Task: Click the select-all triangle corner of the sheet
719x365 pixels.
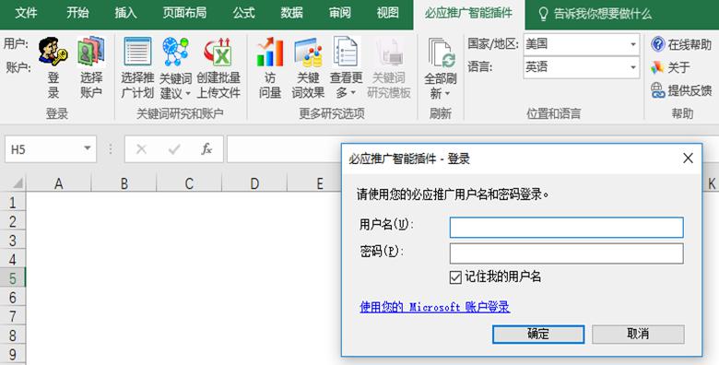Action: [x=18, y=183]
